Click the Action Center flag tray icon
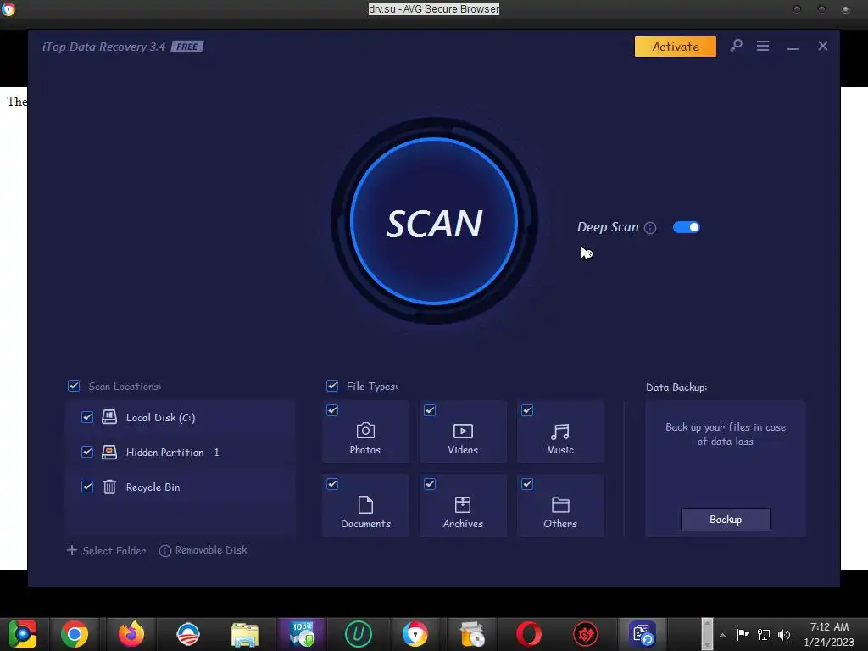868x651 pixels. [743, 634]
